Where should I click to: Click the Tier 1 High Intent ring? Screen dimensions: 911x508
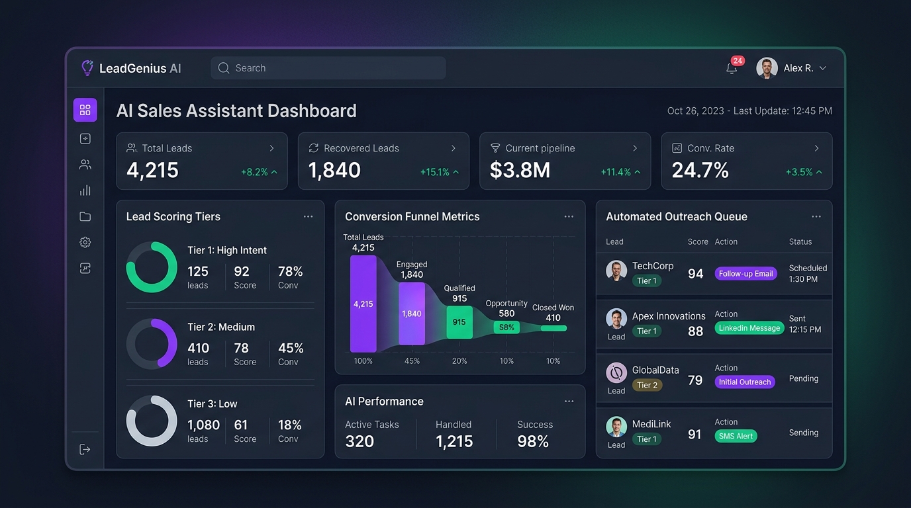click(152, 267)
